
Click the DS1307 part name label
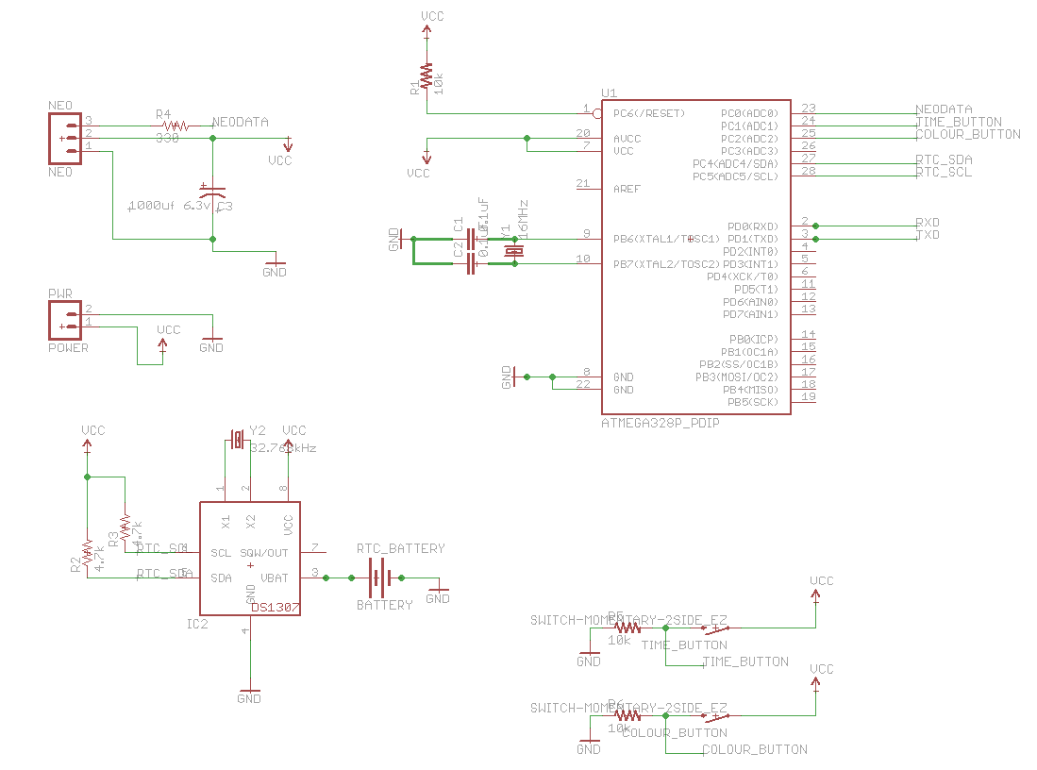[276, 608]
